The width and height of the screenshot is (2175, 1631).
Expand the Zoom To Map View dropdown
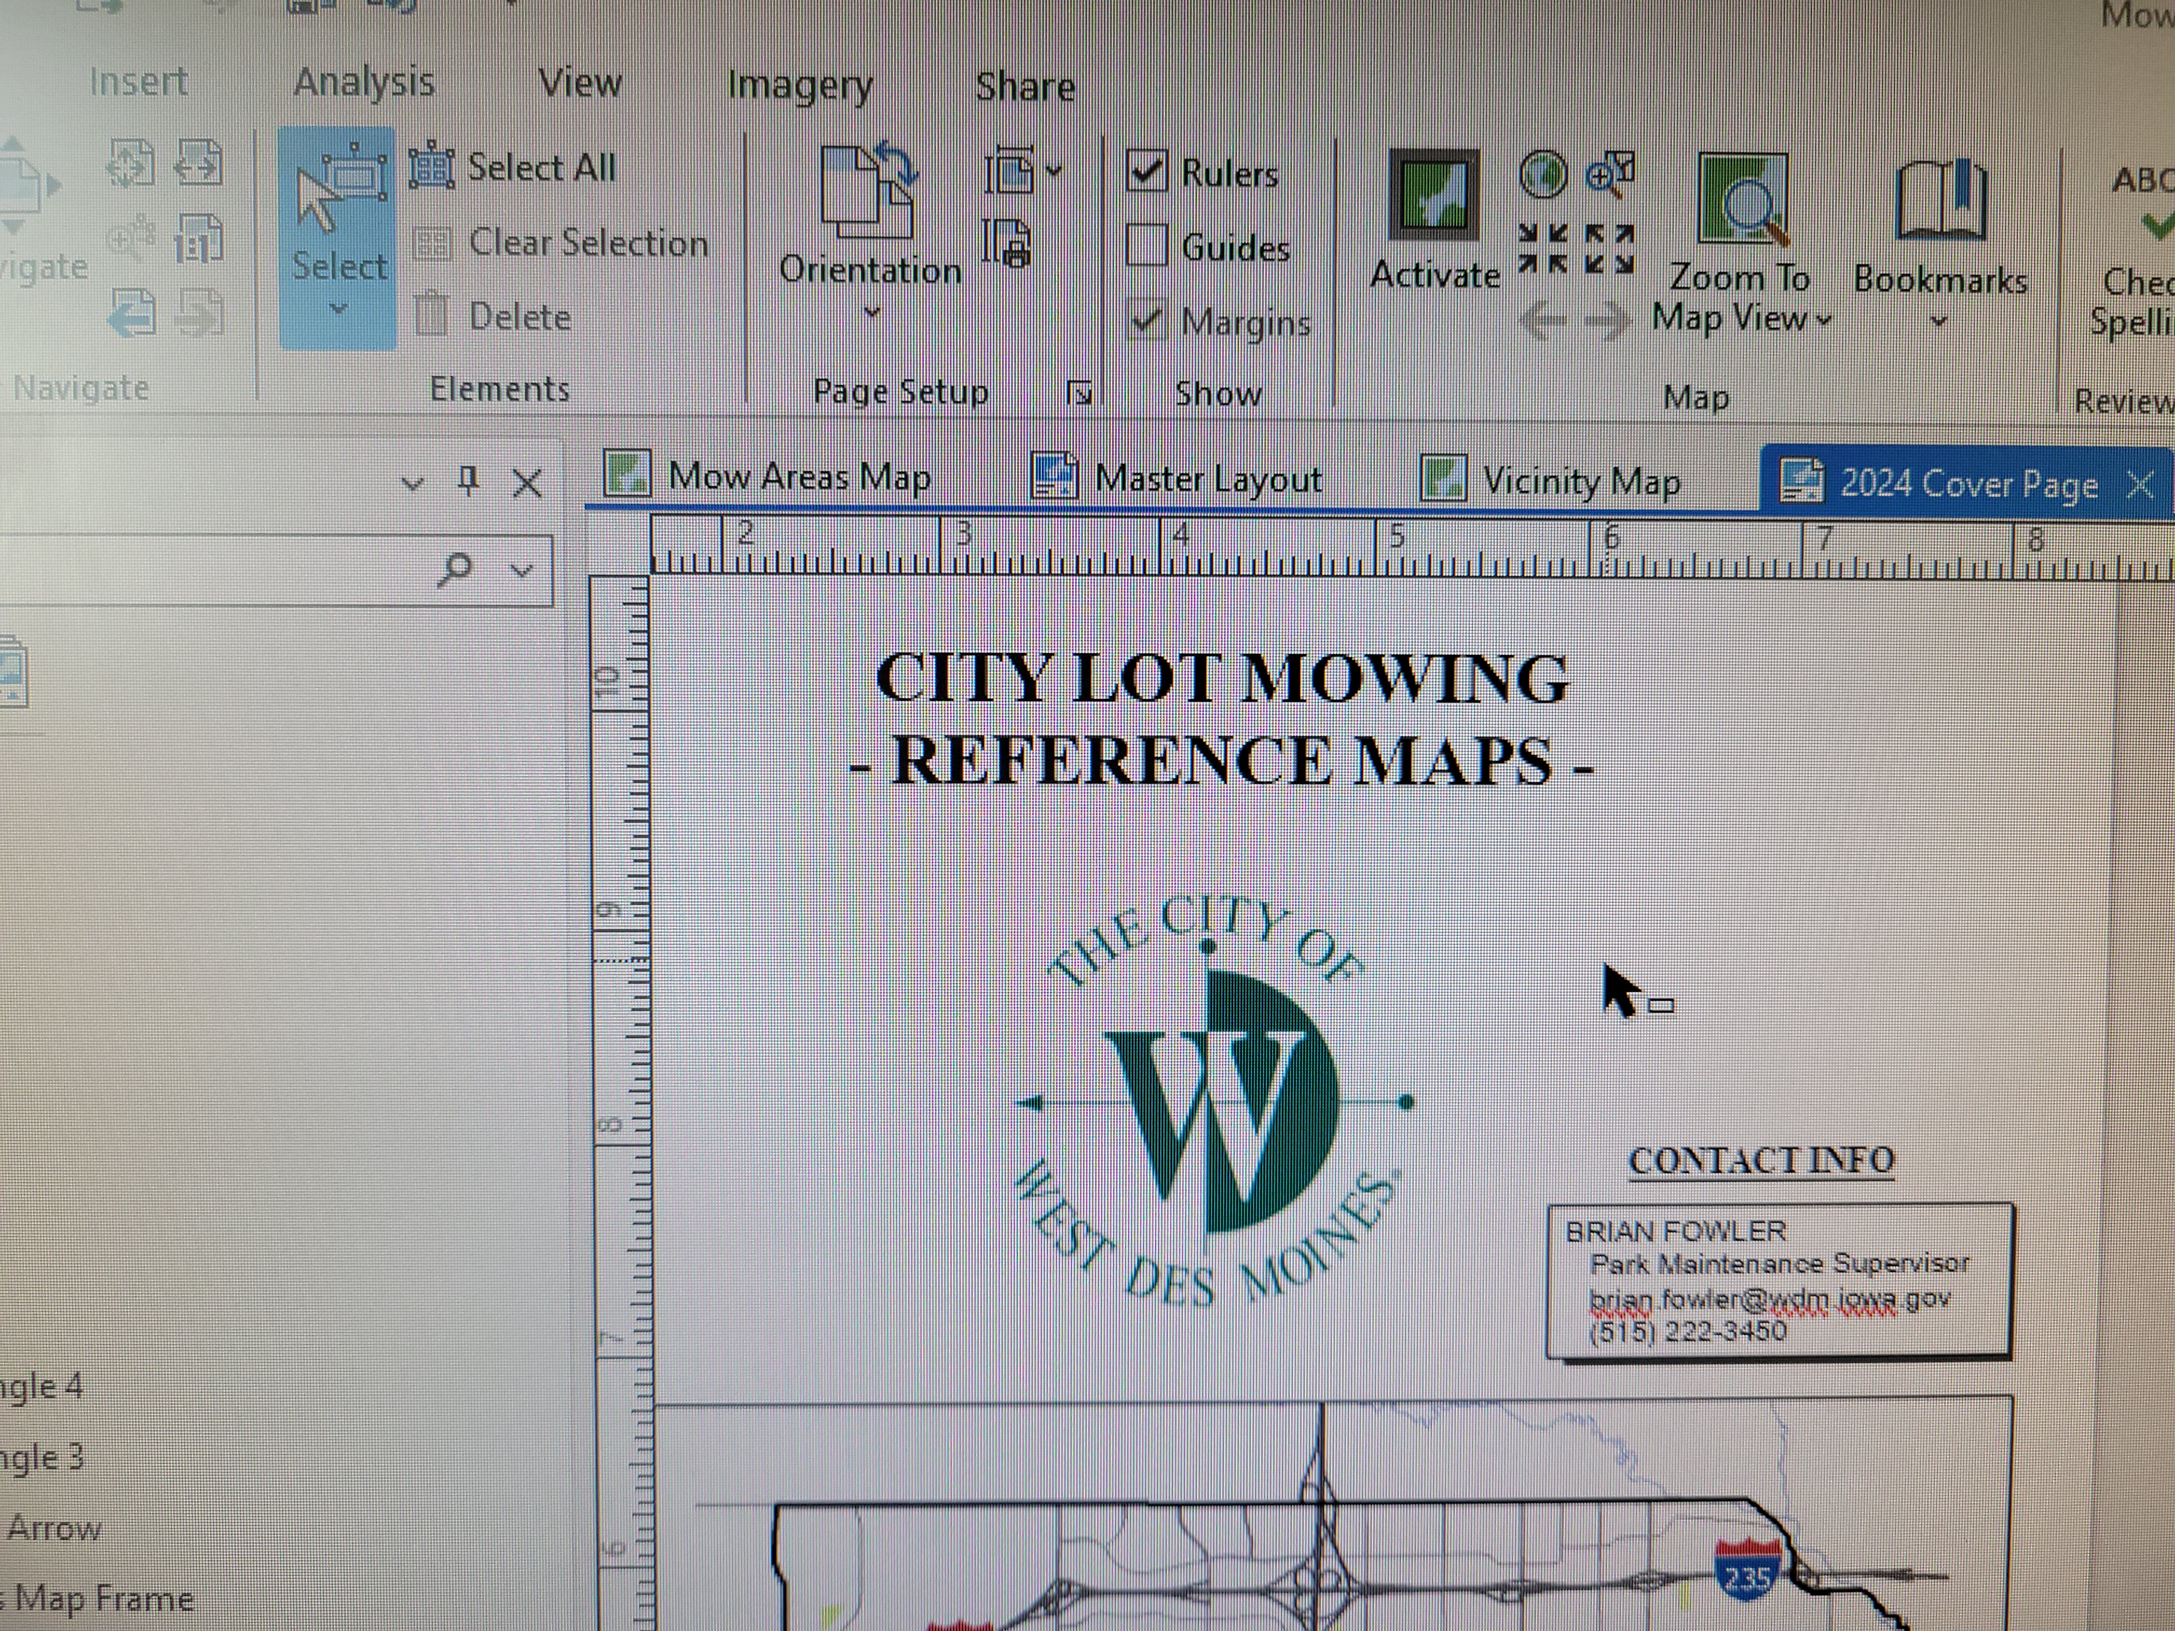point(1823,320)
